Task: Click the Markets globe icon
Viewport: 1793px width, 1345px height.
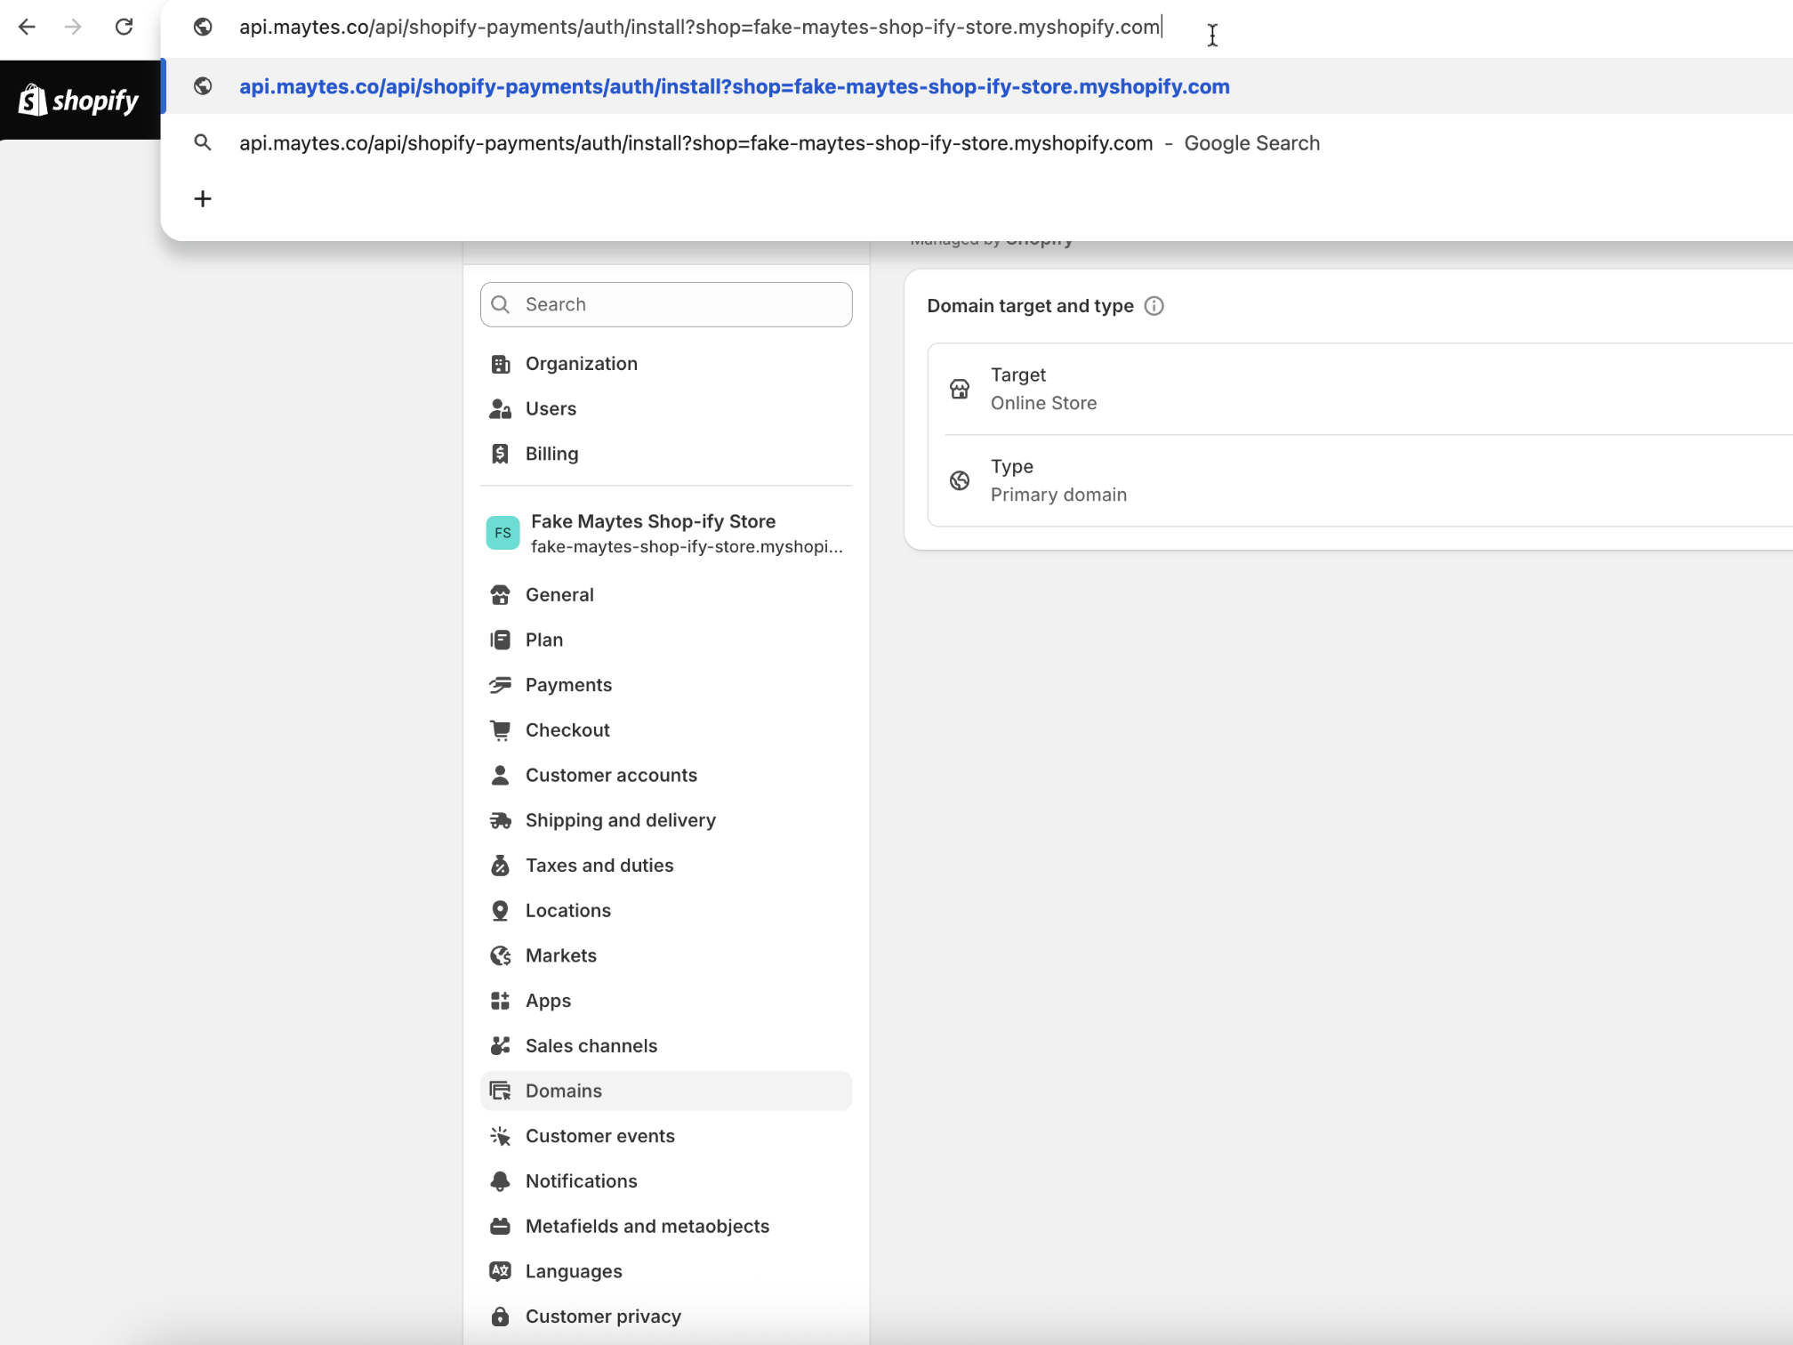Action: (x=501, y=955)
